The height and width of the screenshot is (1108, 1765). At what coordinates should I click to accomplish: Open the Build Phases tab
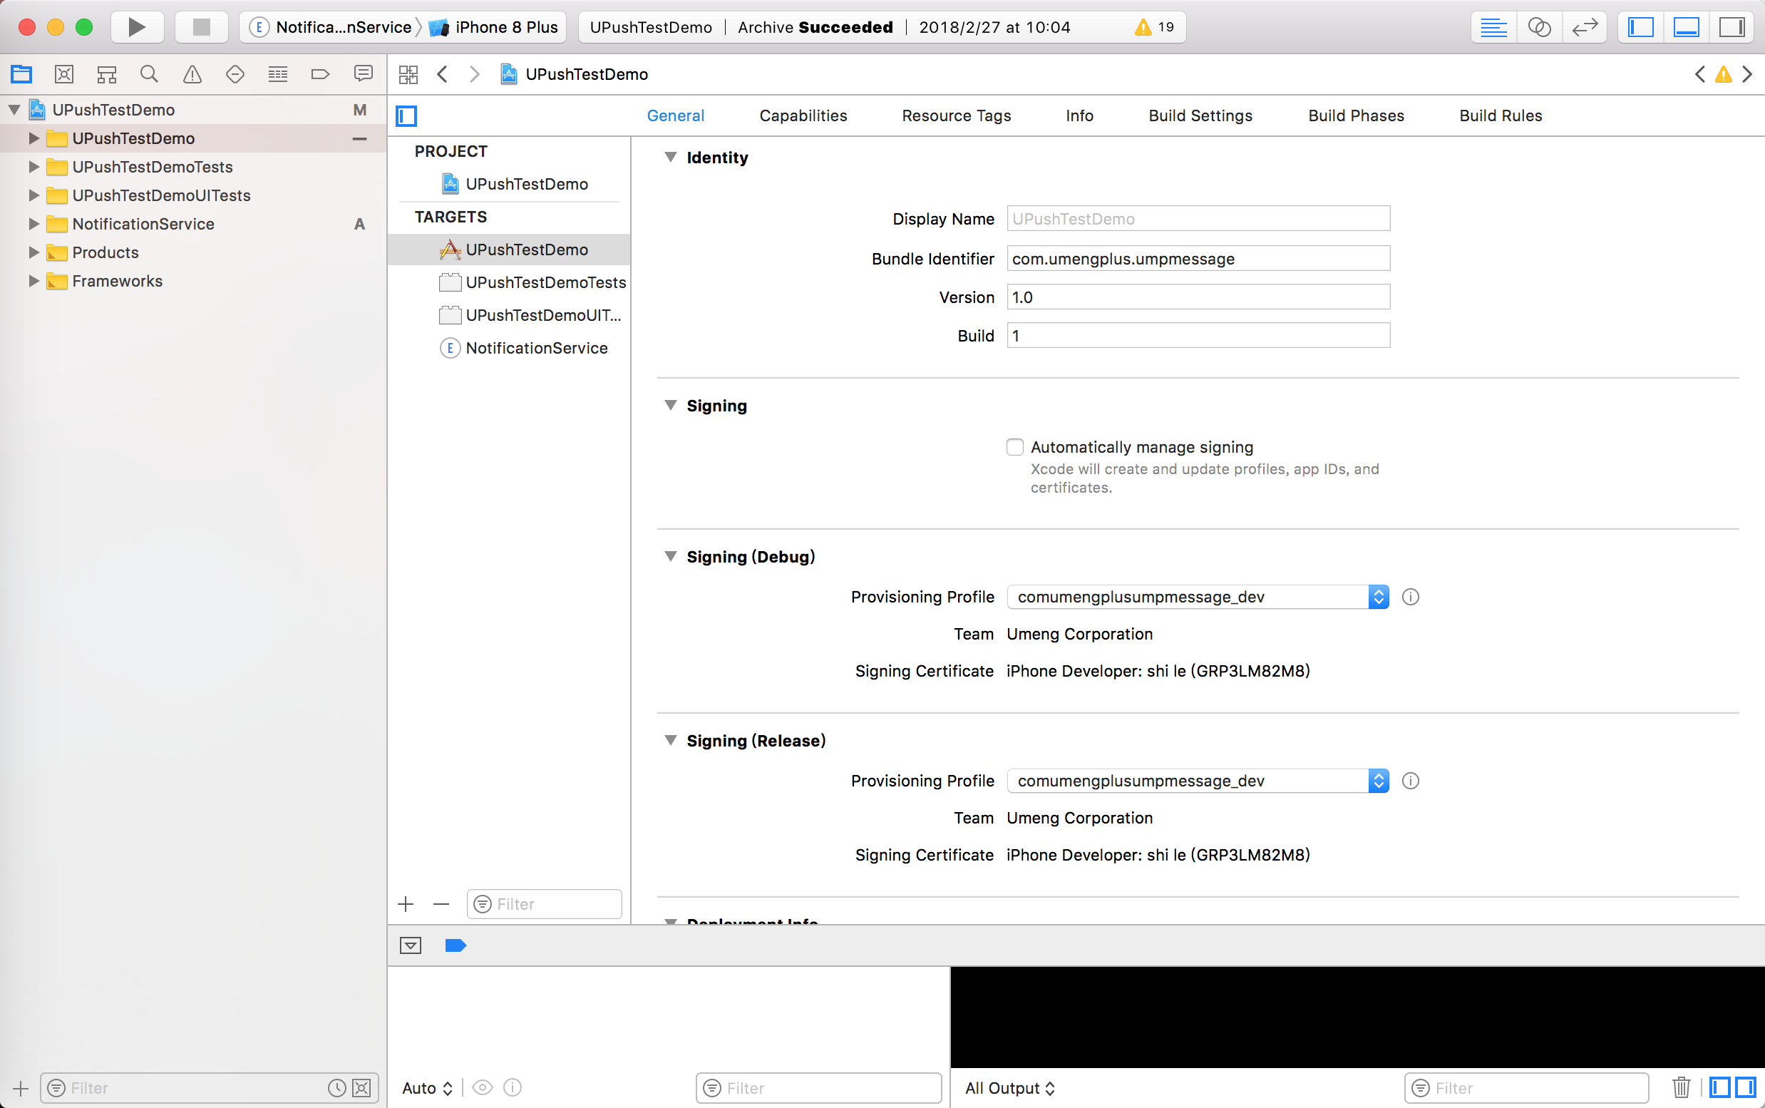(1356, 116)
